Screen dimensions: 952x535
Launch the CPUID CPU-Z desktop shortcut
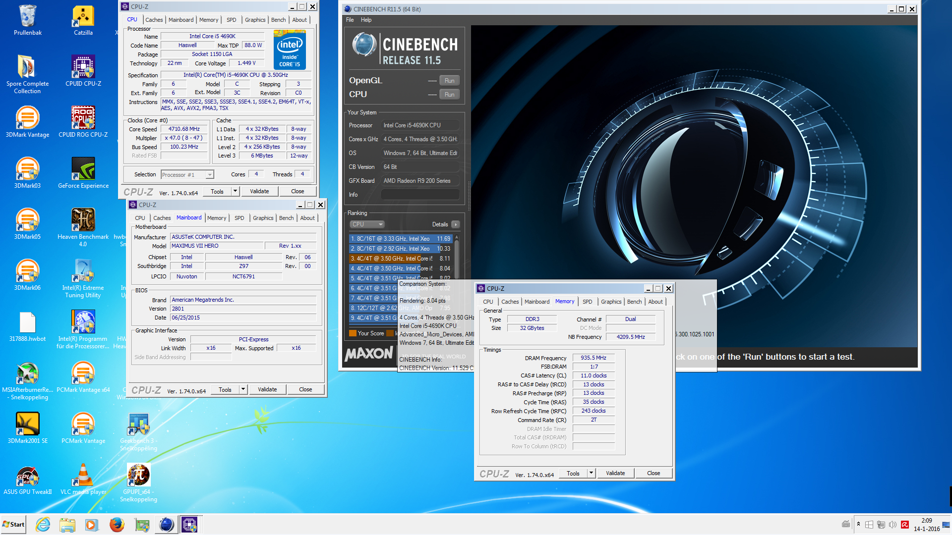pyautogui.click(x=83, y=70)
